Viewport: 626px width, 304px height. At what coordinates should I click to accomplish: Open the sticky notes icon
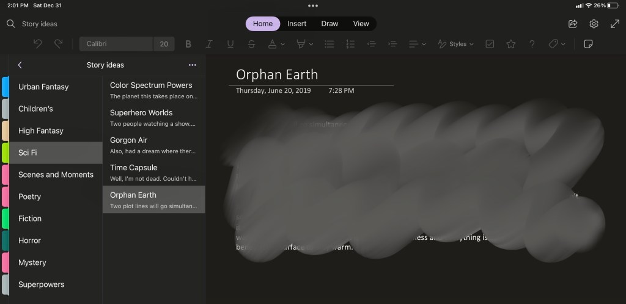589,44
